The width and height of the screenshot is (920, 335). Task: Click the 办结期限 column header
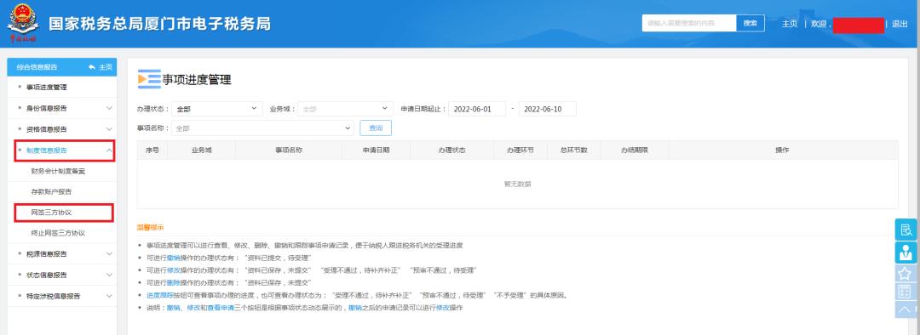(635, 150)
